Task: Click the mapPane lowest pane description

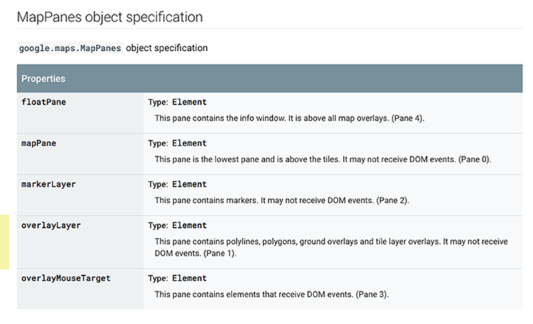Action: [x=323, y=159]
